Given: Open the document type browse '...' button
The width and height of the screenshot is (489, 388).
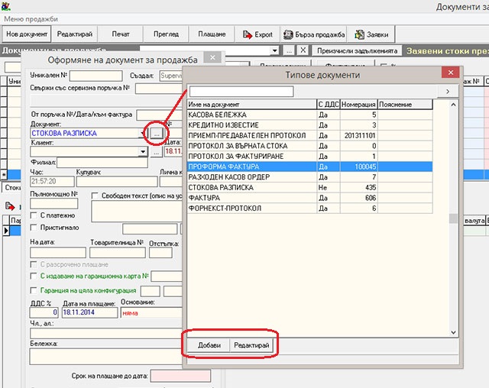Looking at the screenshot, I should coord(157,134).
